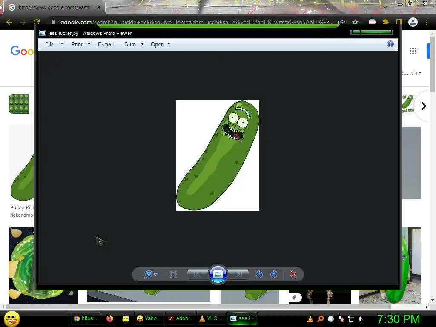The image size is (436, 327).
Task: Expand the Print dropdown arrow
Action: click(89, 44)
